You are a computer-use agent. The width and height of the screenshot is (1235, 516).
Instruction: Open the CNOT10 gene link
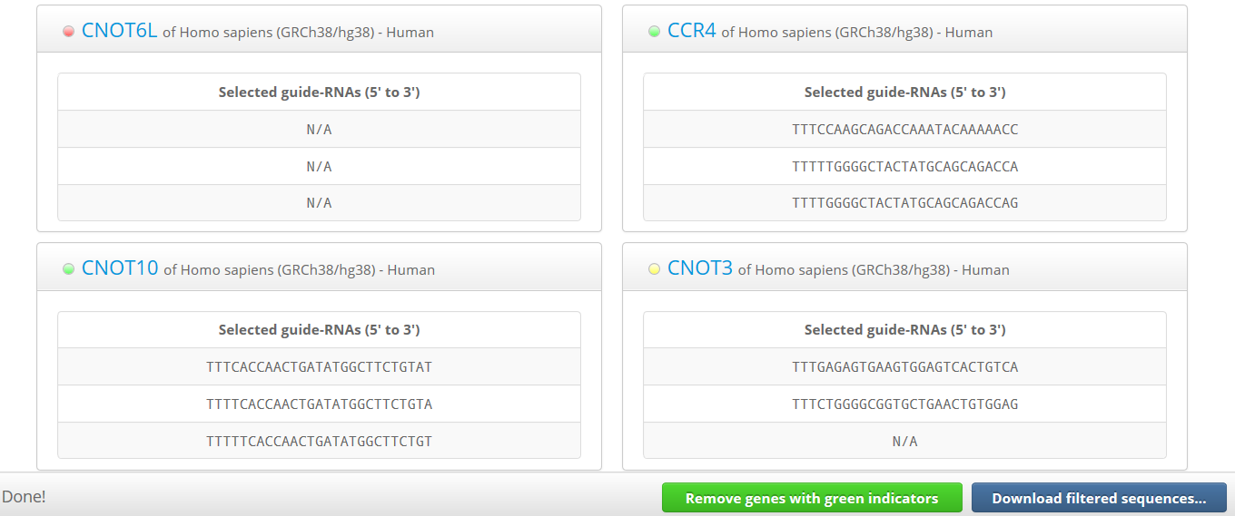tap(120, 268)
